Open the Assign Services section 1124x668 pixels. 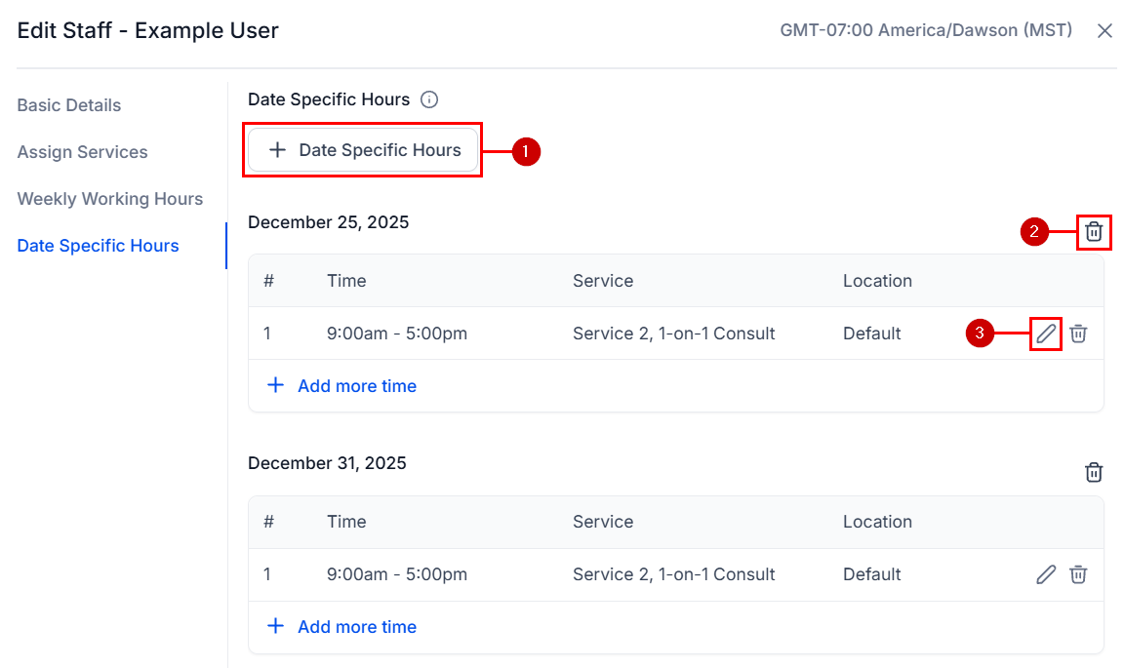point(82,151)
